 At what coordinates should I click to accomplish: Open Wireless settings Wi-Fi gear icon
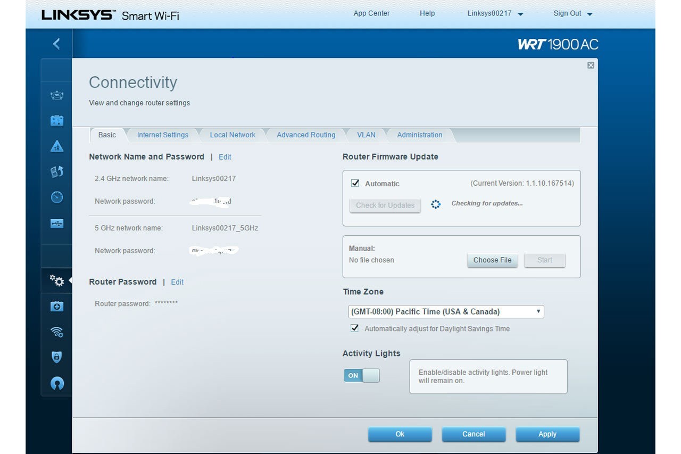[x=57, y=332]
